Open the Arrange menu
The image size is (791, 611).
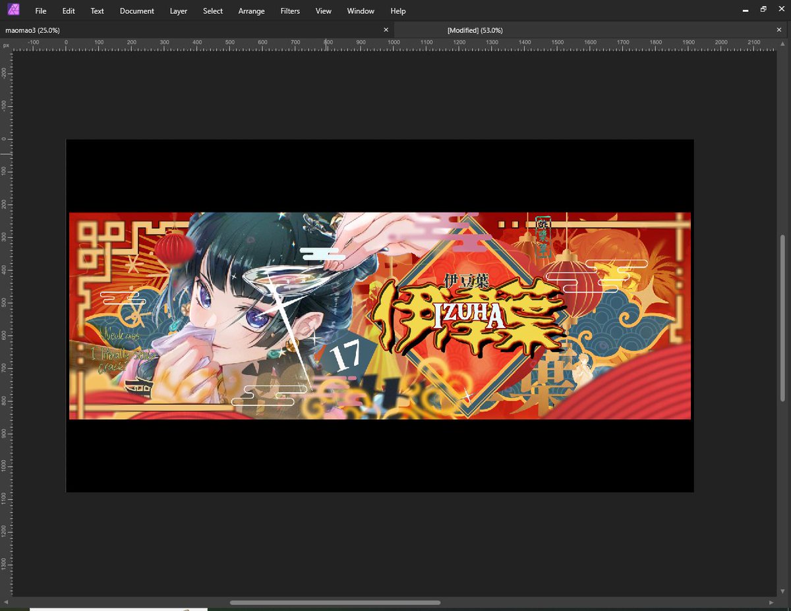(x=251, y=11)
